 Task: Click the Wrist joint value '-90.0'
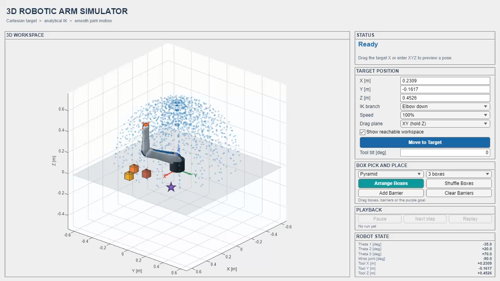click(x=487, y=259)
